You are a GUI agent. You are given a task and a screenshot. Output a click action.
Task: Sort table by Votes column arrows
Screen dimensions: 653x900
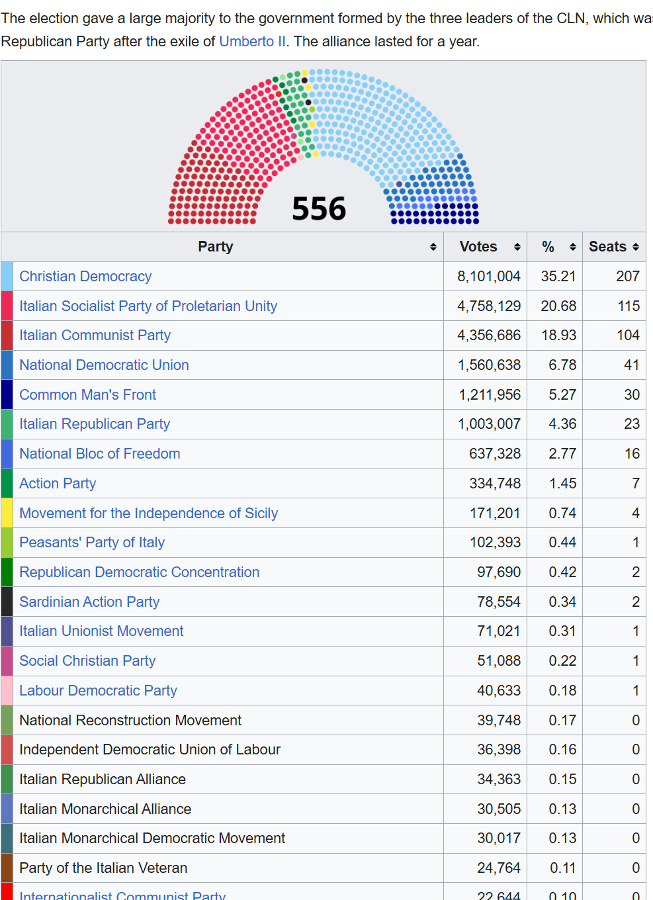coord(517,247)
